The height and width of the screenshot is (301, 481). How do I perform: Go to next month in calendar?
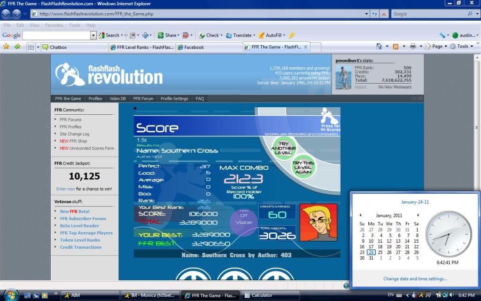[418, 215]
